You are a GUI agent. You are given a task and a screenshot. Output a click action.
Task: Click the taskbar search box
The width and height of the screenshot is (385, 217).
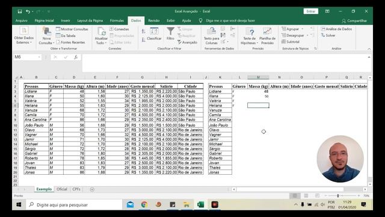(73, 205)
